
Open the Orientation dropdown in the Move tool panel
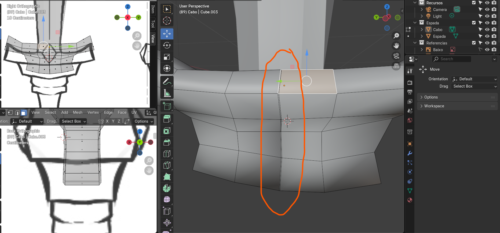[474, 79]
